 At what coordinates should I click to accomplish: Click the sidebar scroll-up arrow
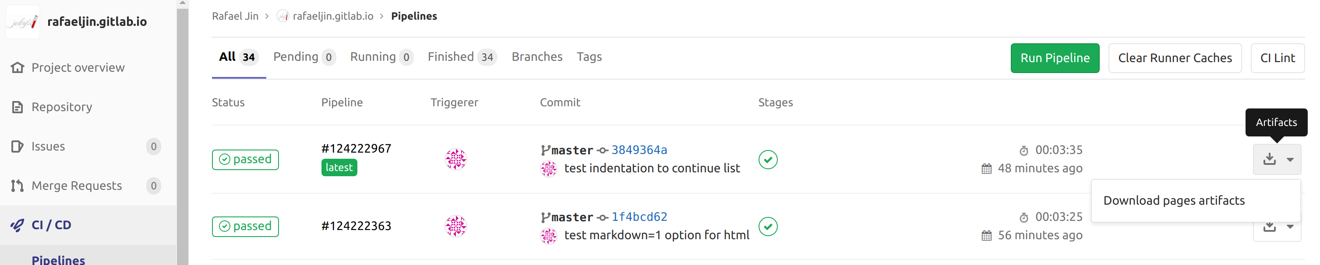point(183,3)
